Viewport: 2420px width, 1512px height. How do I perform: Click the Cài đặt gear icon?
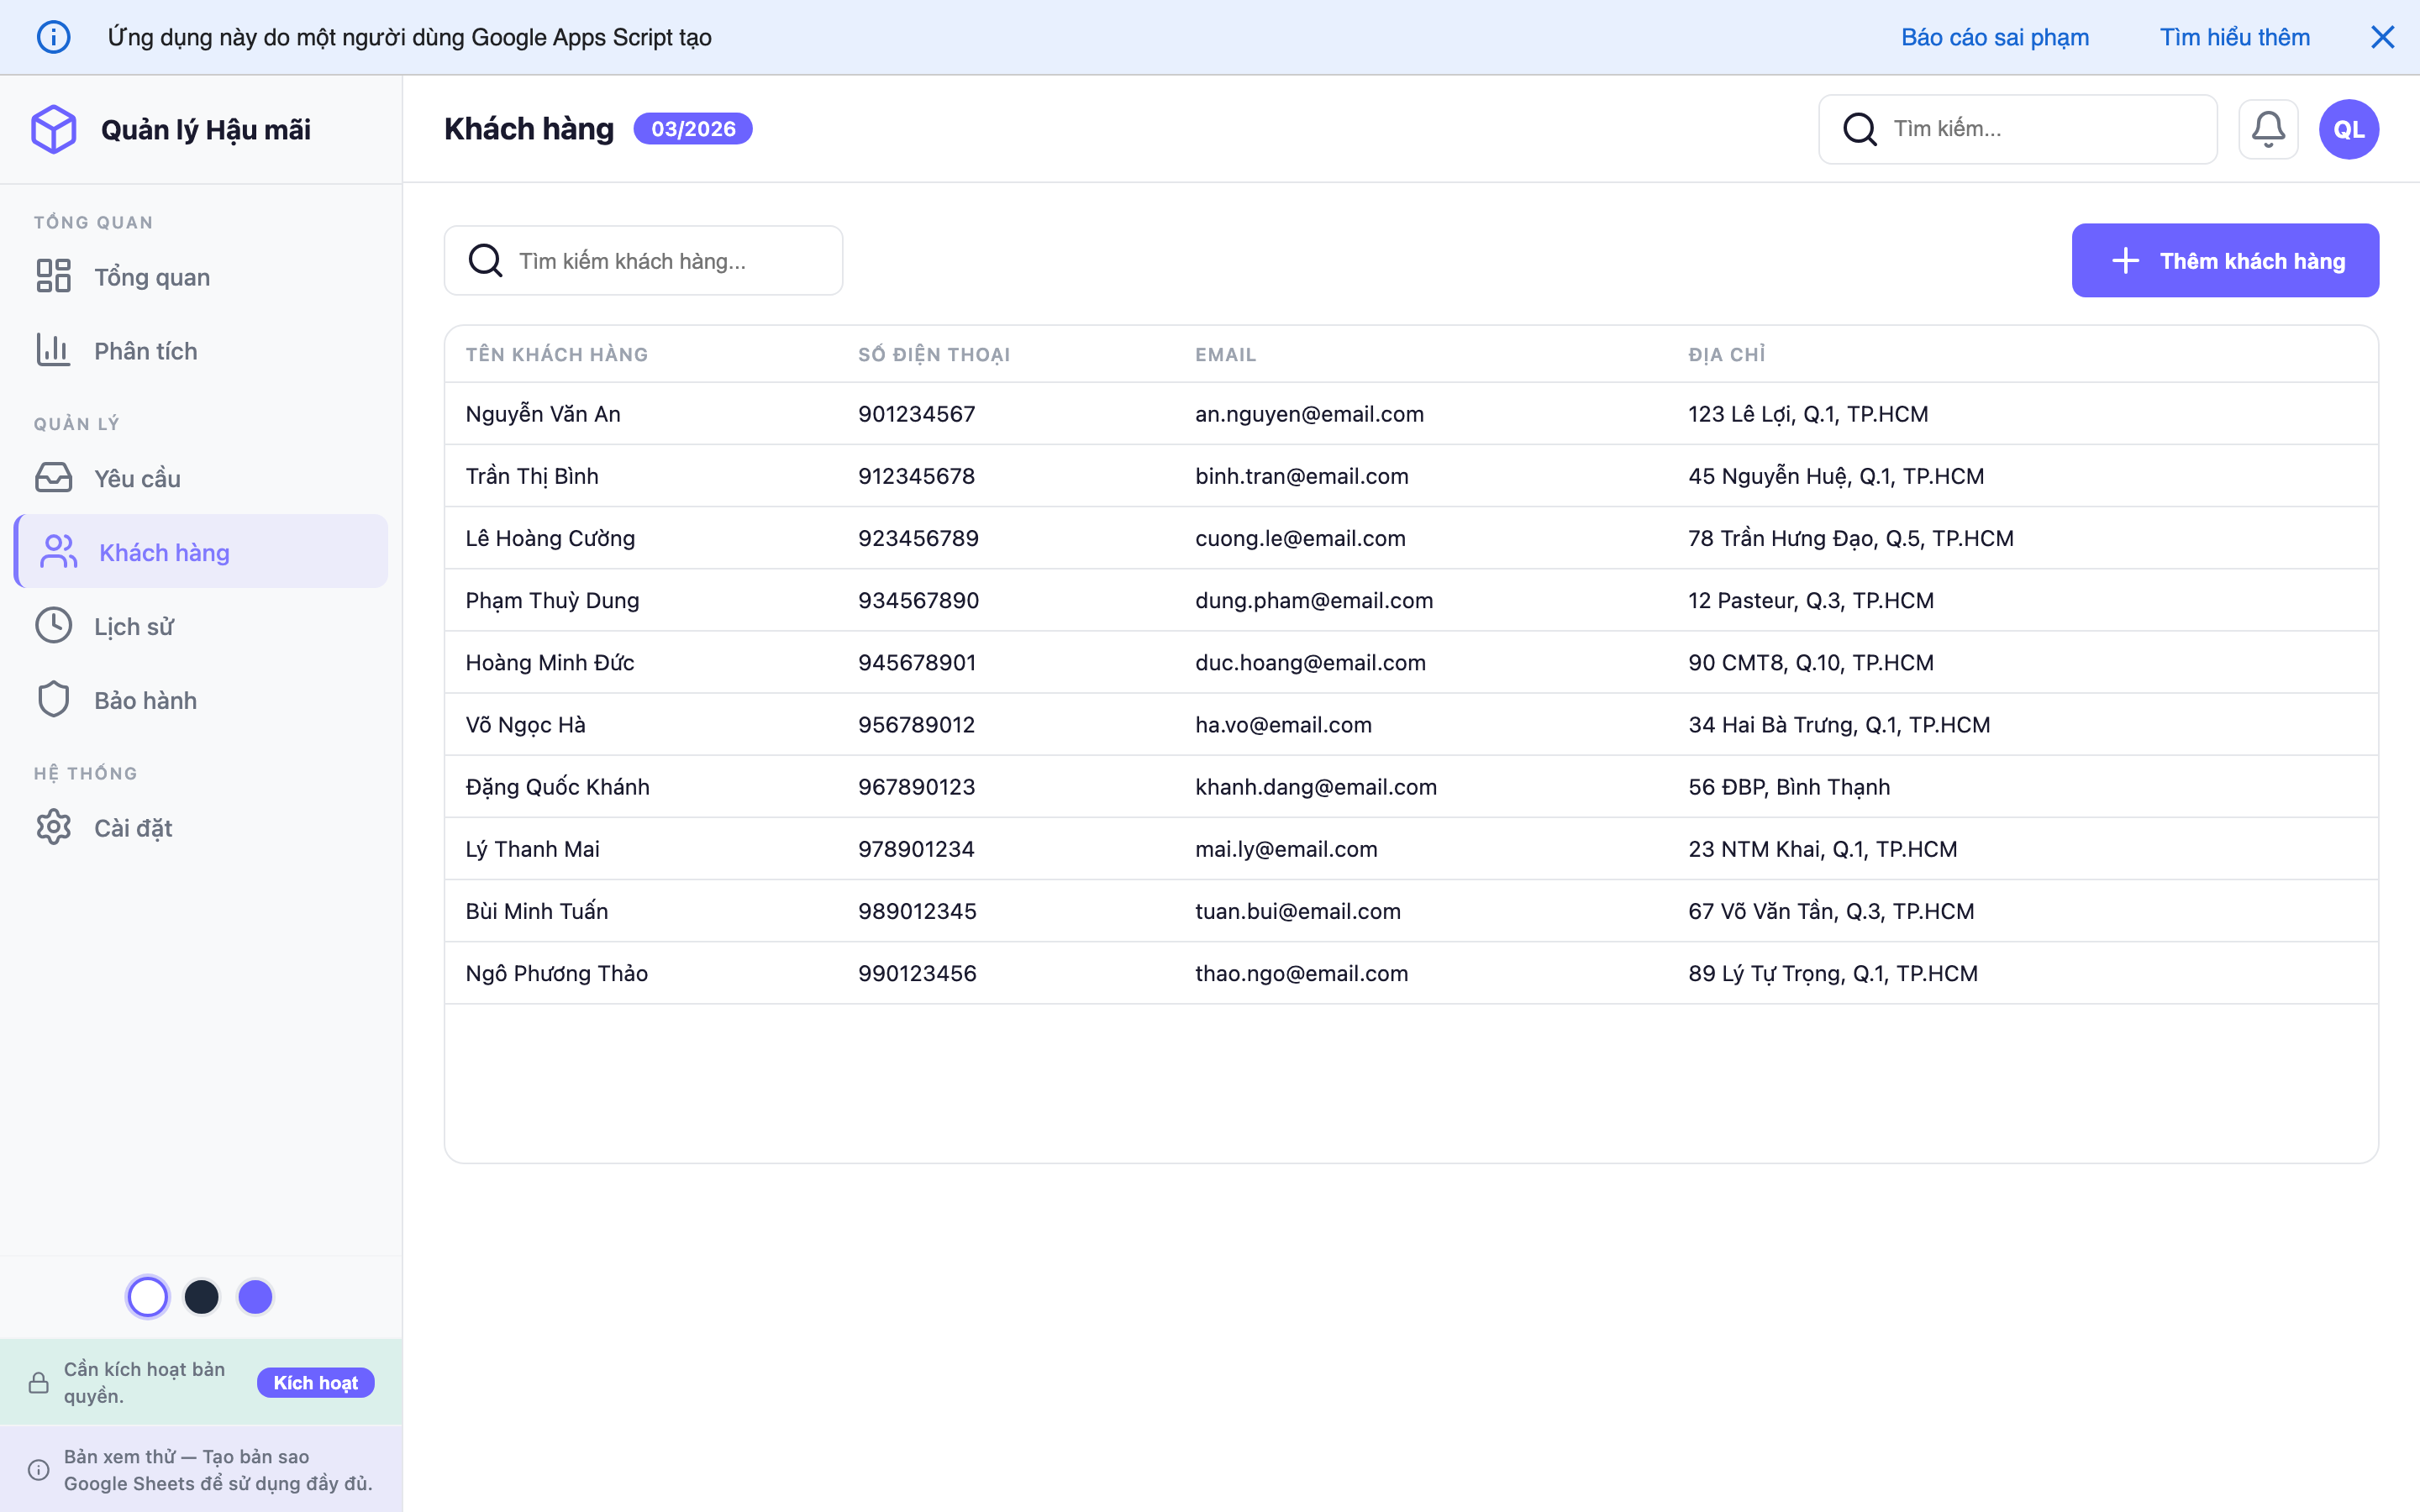[54, 827]
